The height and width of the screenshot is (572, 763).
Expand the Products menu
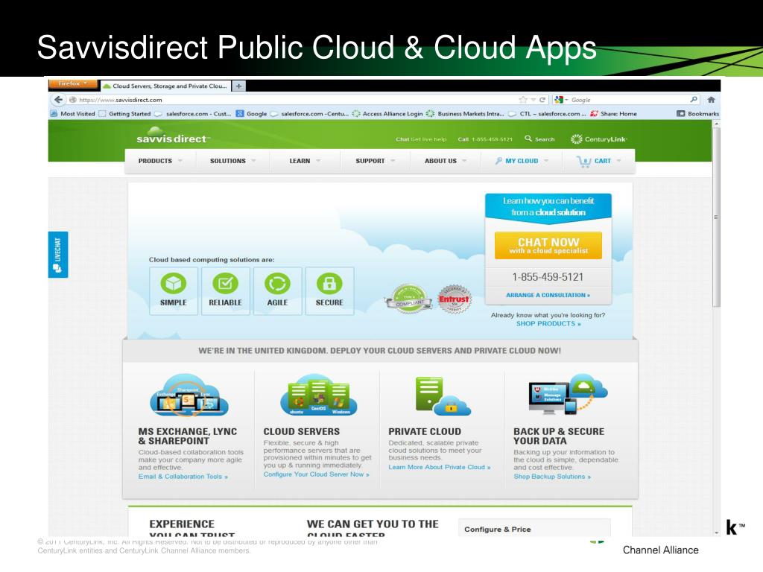pos(160,161)
